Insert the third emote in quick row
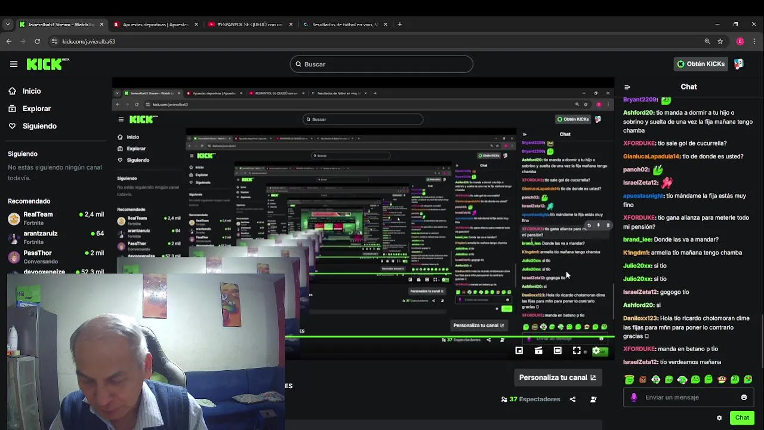The height and width of the screenshot is (430, 764). coord(656,379)
